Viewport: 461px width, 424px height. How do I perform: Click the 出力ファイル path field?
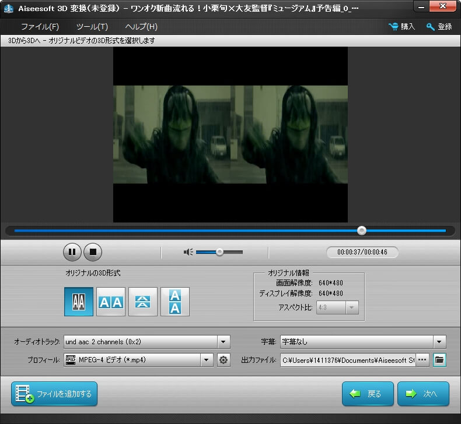(348, 360)
